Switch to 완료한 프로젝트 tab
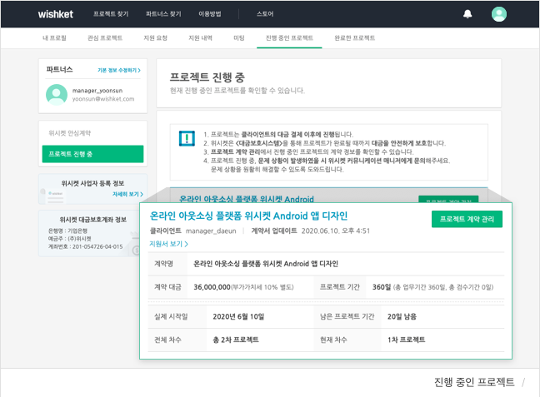 point(354,38)
